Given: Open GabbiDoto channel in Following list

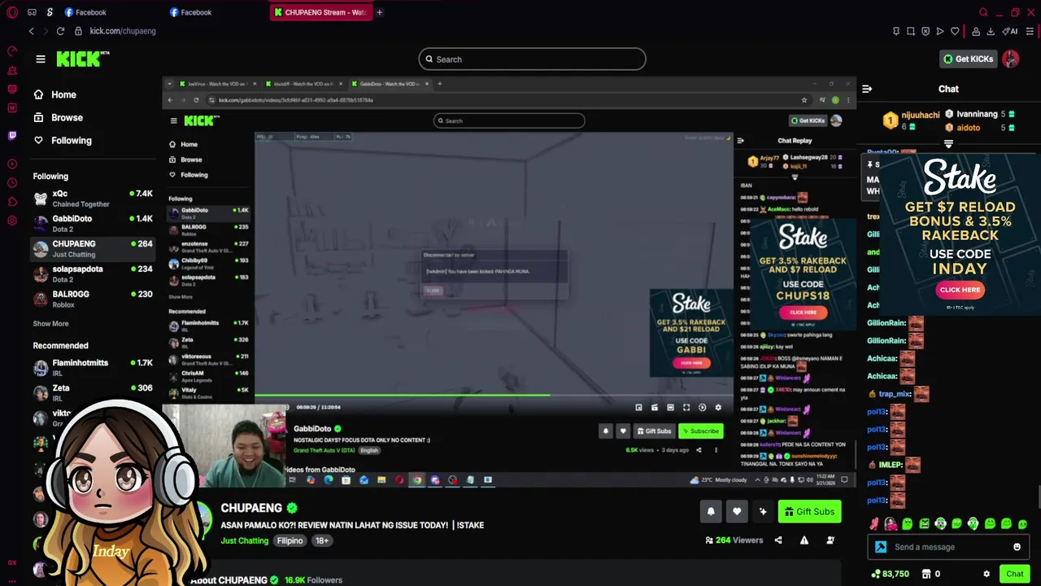Looking at the screenshot, I should (x=93, y=224).
